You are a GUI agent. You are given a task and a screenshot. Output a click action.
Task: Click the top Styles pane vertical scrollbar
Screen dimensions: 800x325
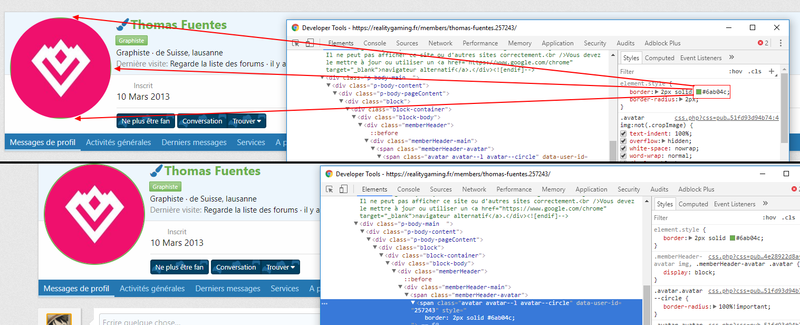tap(785, 108)
